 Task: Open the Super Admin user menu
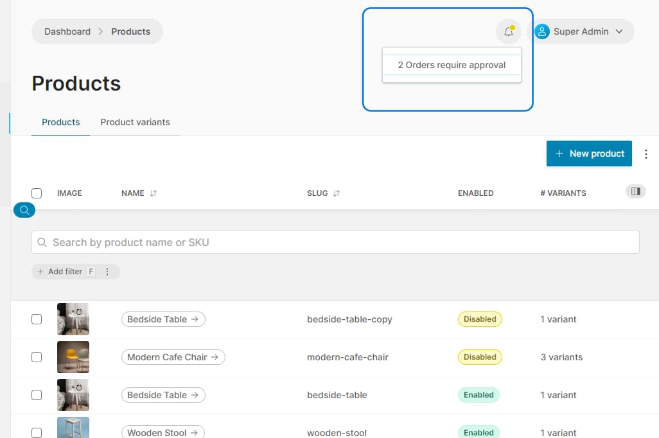pyautogui.click(x=581, y=31)
